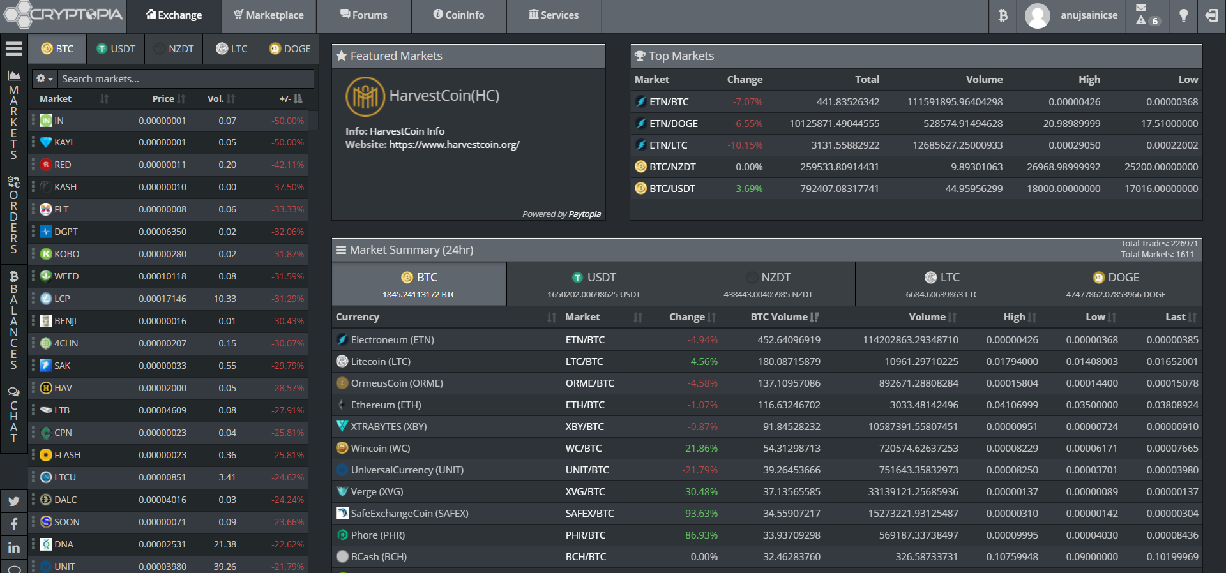Sort summary table by Last
Viewport: 1226px width, 573px height.
tap(1181, 317)
